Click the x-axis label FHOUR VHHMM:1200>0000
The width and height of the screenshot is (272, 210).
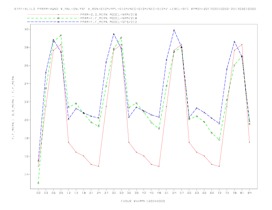click(x=143, y=201)
